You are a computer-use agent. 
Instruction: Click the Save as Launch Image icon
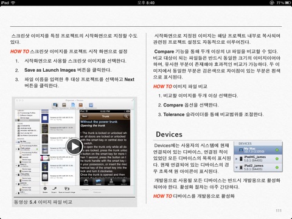click(x=67, y=189)
